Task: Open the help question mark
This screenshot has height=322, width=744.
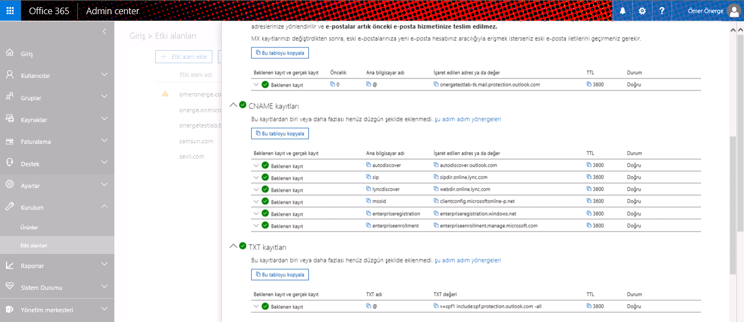Action: (662, 11)
